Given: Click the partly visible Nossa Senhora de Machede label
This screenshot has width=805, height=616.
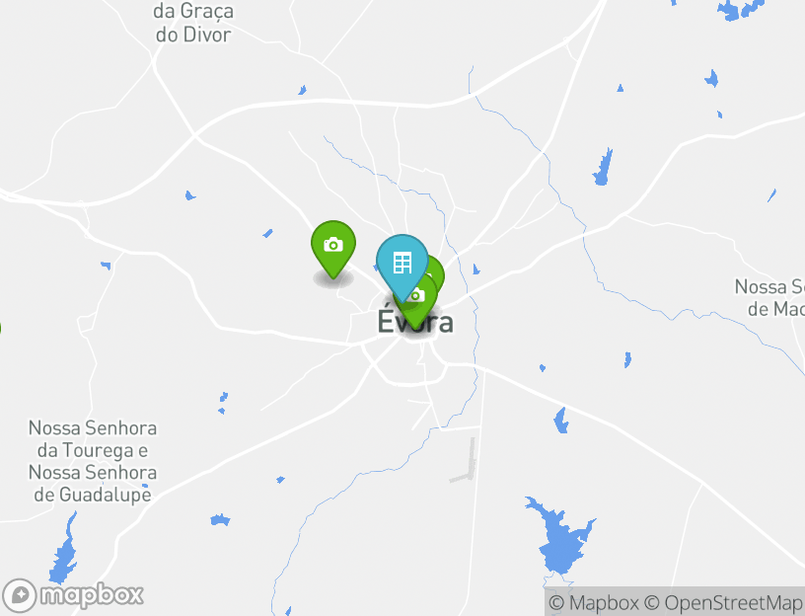Looking at the screenshot, I should 769,297.
